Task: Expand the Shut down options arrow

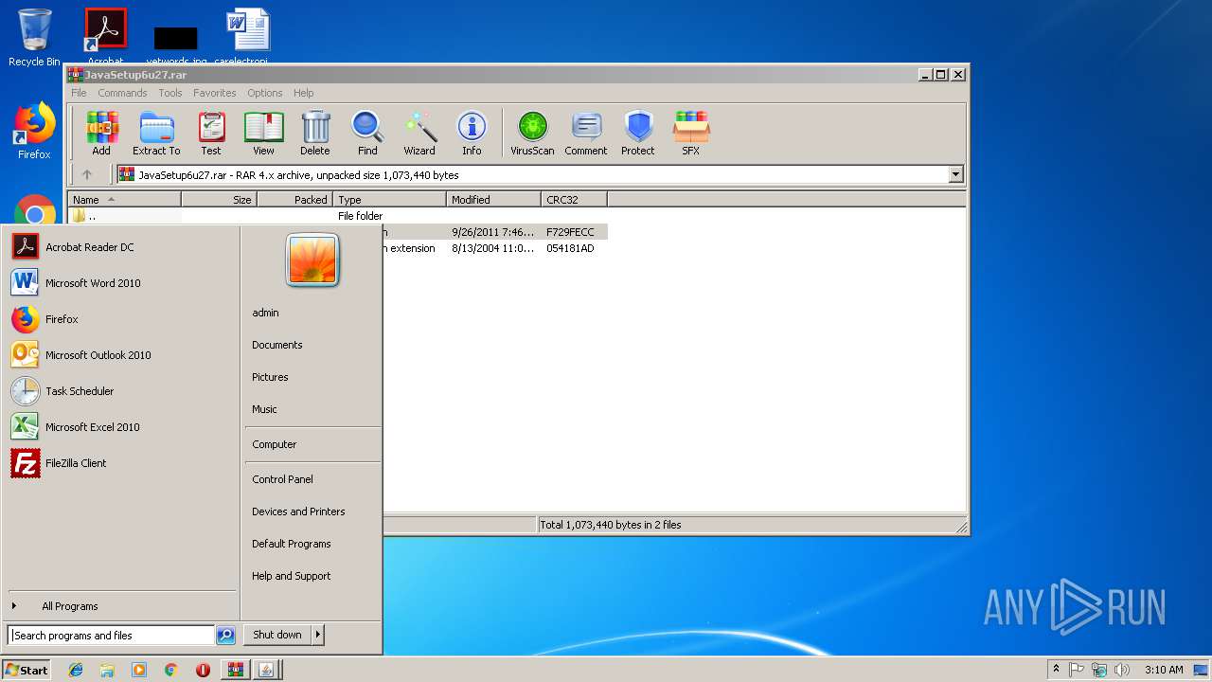Action: (x=318, y=635)
